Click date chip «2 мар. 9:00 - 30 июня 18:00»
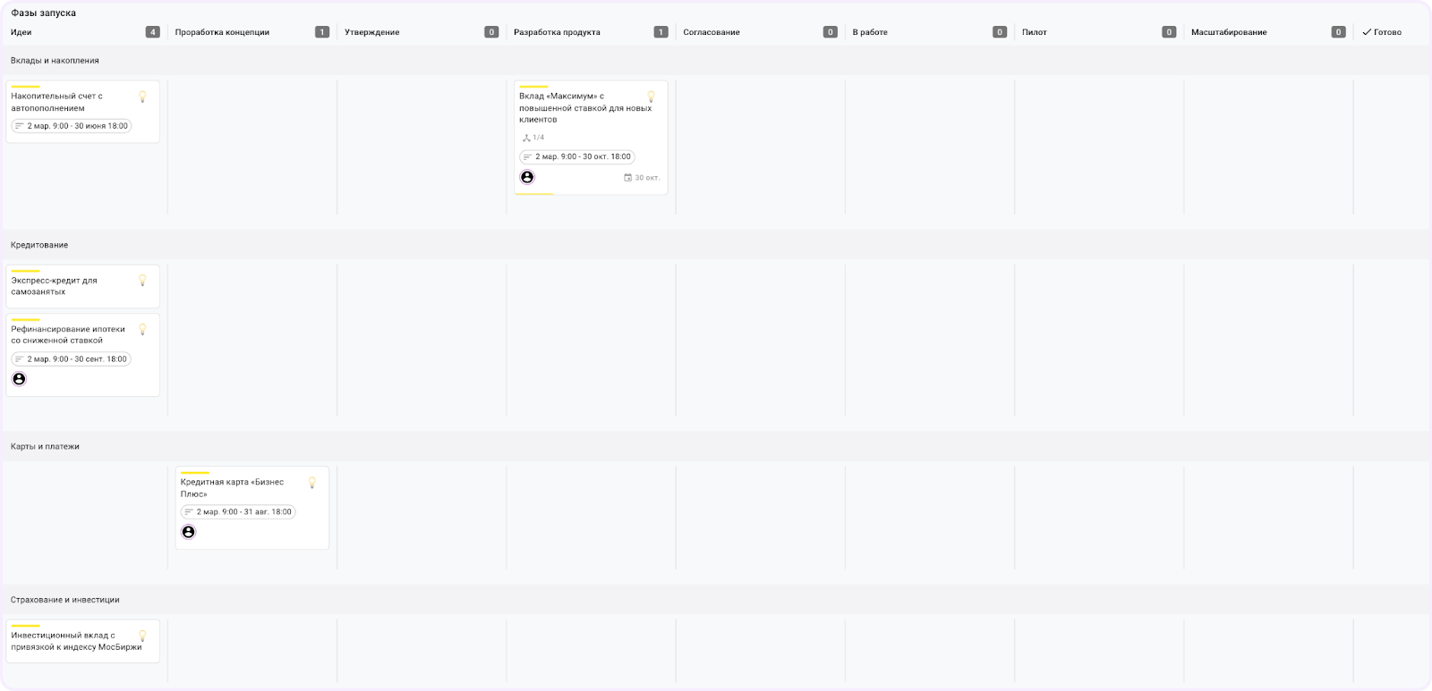The image size is (1432, 691). [72, 126]
